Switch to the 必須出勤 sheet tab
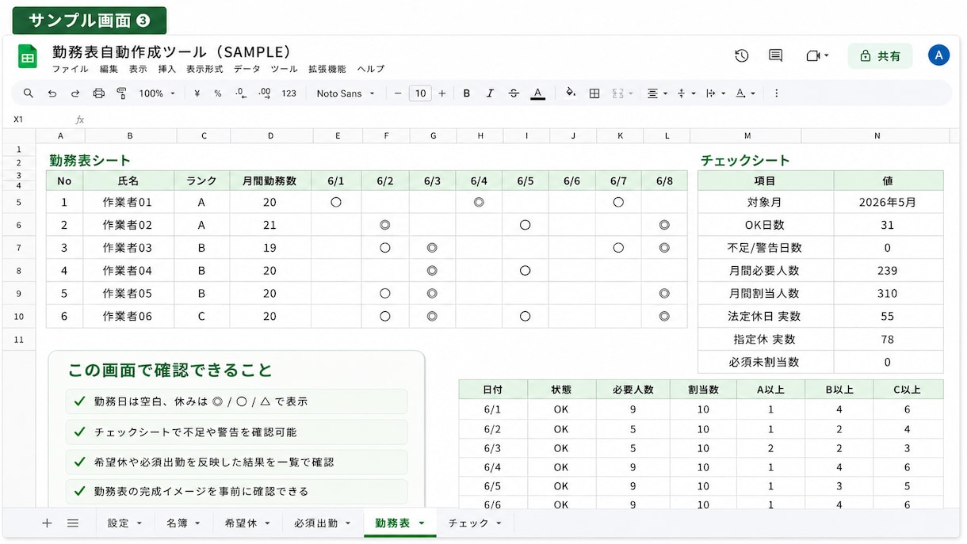Image resolution: width=967 pixels, height=544 pixels. (321, 523)
